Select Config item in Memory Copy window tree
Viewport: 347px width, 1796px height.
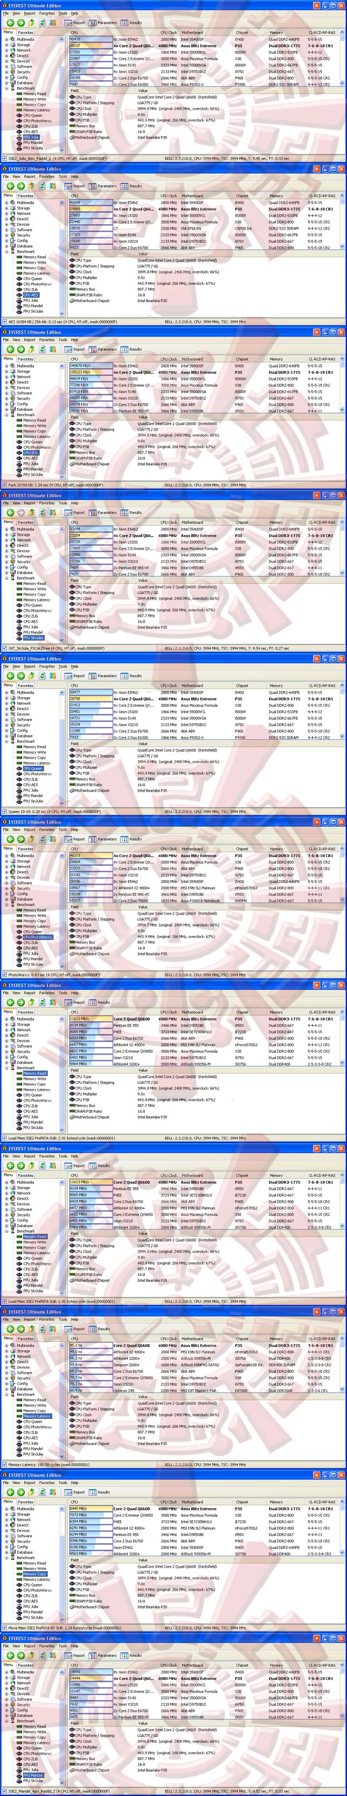tap(22, 1546)
